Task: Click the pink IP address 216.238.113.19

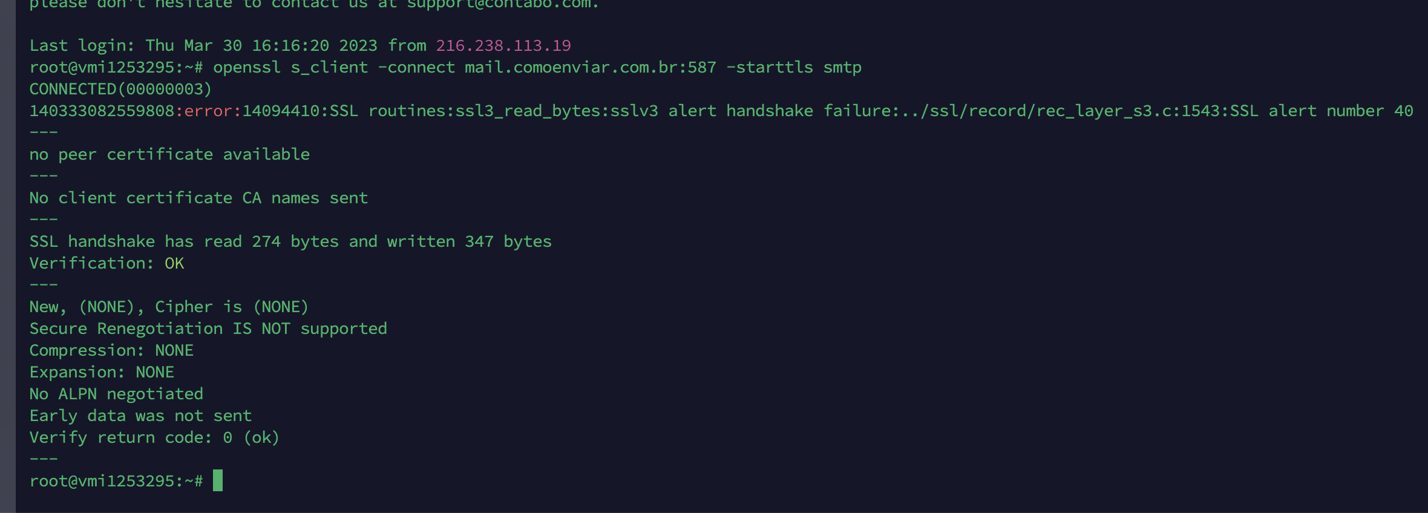Action: [503, 45]
